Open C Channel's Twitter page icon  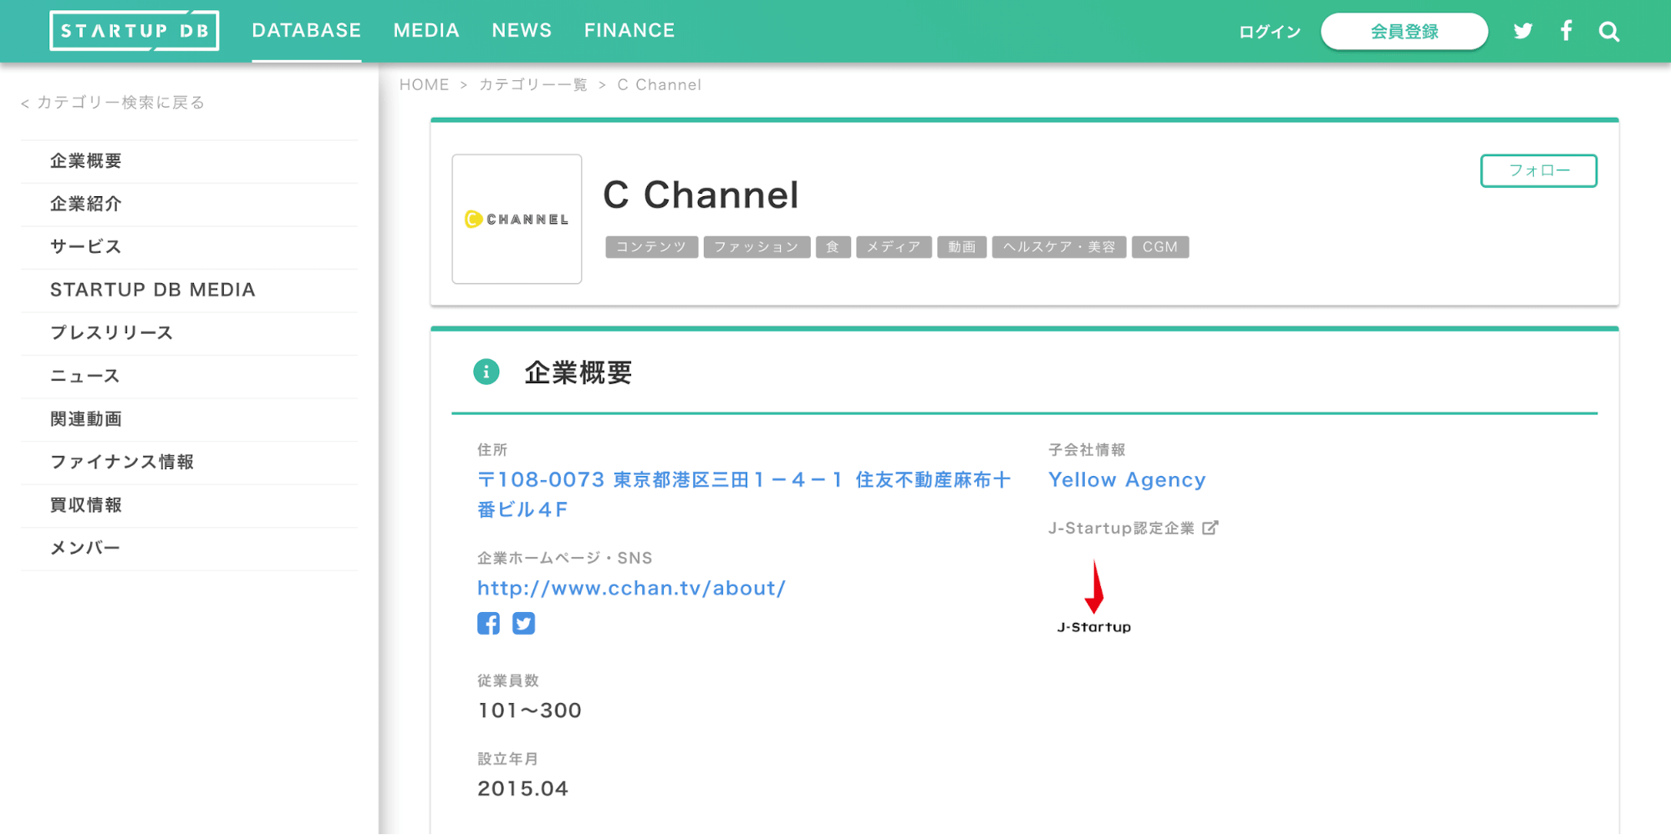click(524, 623)
